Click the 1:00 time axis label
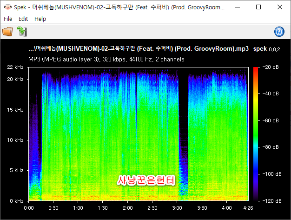The image size is (291, 220). pyautogui.click(x=78, y=208)
